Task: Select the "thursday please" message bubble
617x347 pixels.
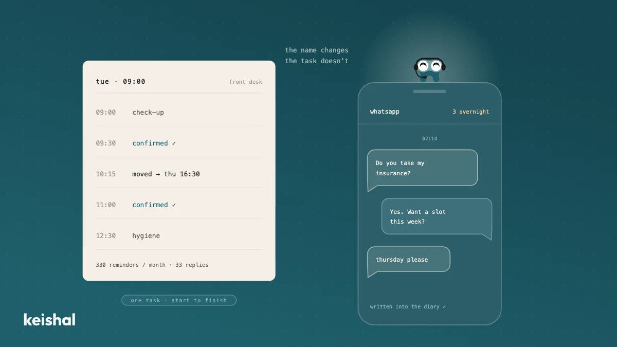Action: 409,261
